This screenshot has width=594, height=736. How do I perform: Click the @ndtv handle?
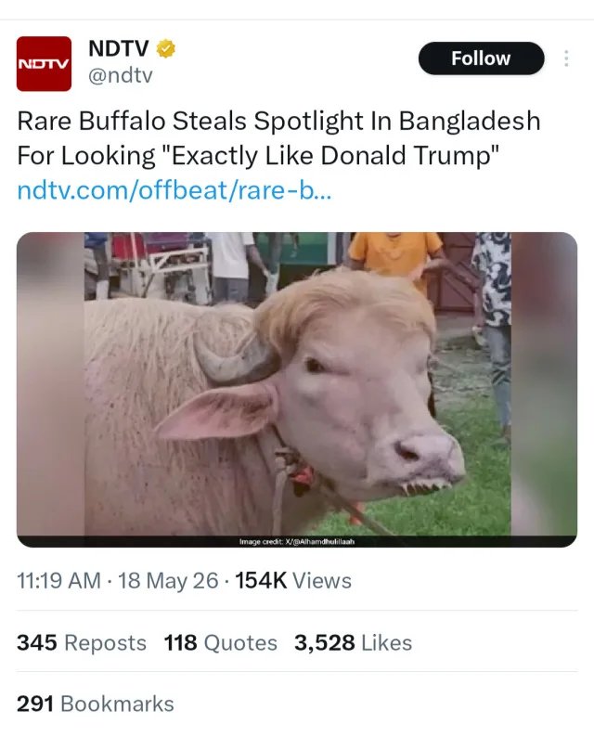[x=121, y=75]
